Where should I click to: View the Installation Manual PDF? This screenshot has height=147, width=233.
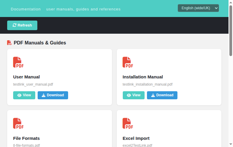coord(134,95)
